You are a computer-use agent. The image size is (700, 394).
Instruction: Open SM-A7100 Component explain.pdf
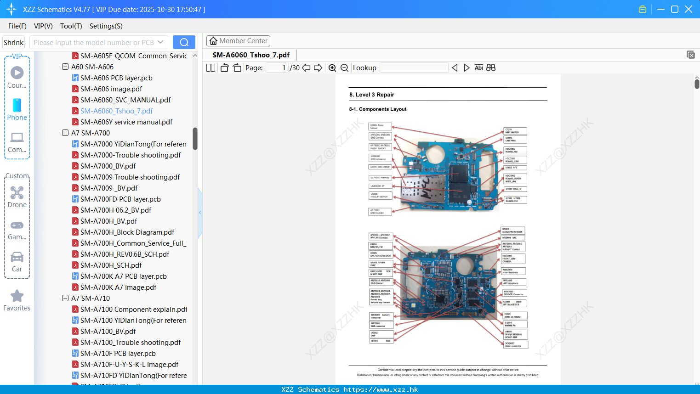click(x=133, y=310)
